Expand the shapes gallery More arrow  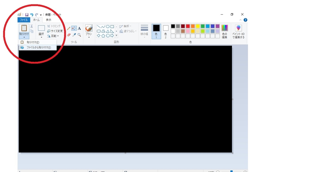click(x=117, y=35)
